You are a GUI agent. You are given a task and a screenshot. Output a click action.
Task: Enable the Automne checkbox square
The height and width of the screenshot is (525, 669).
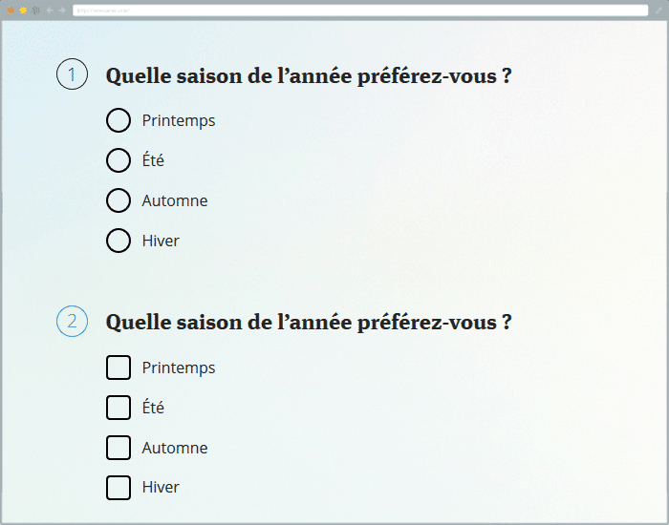click(119, 448)
